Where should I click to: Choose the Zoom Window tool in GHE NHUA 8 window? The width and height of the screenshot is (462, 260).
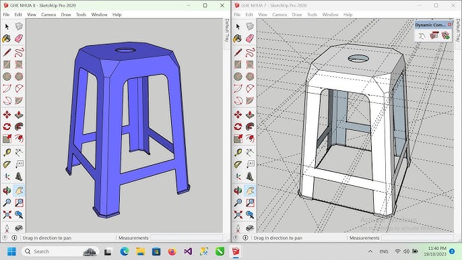click(19, 203)
